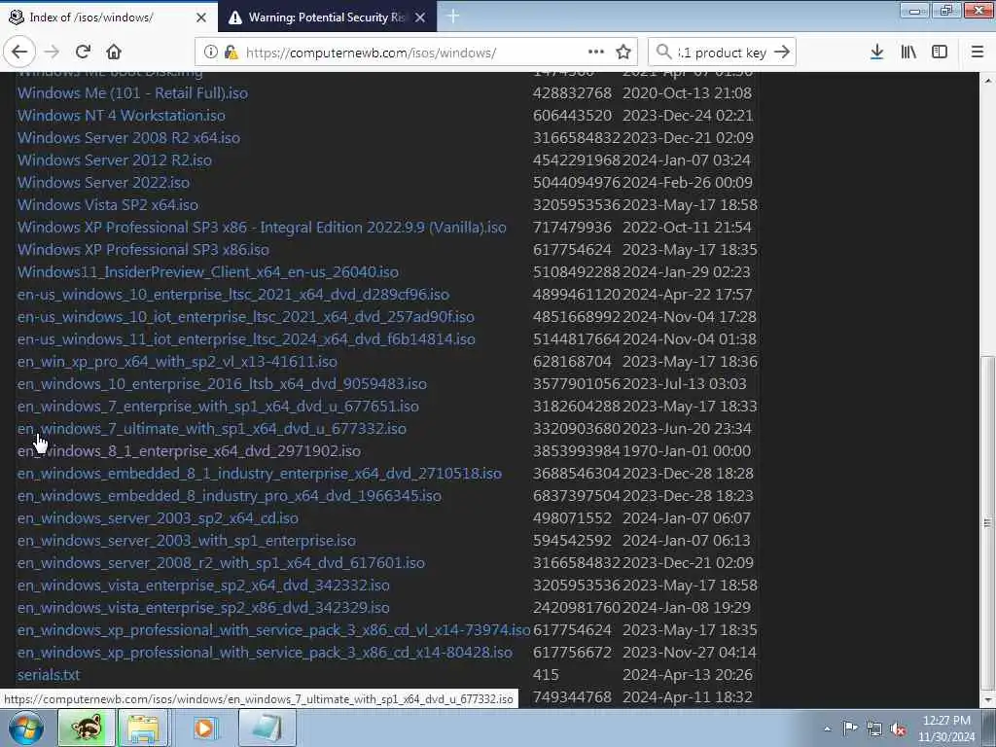Go back using the browser back arrow
The image size is (996, 747).
tap(19, 52)
